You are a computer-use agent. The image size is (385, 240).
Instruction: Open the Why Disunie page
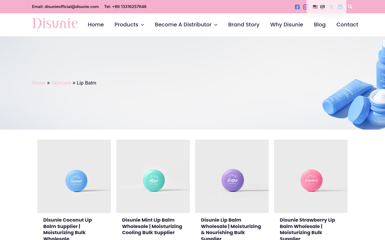click(287, 25)
